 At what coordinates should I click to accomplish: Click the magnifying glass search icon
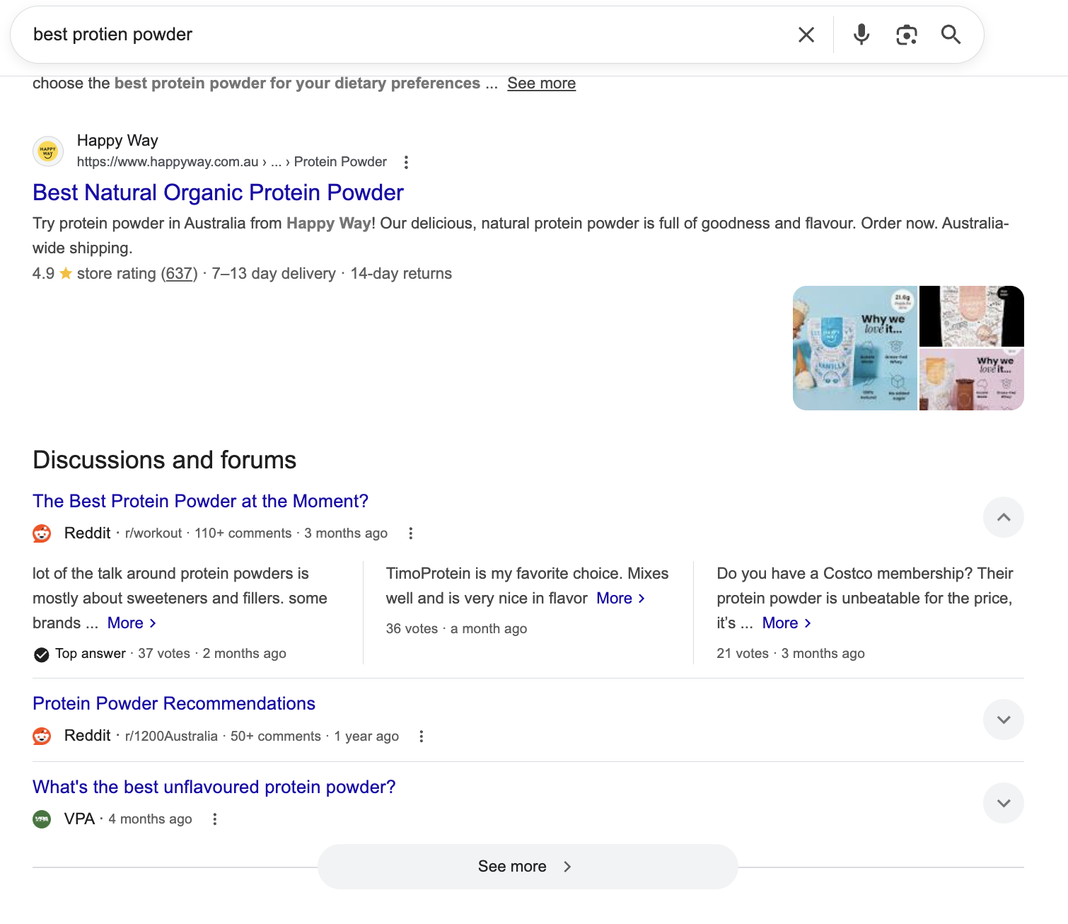951,35
